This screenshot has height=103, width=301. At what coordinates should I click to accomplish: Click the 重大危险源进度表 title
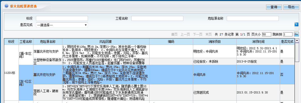tap(24, 6)
